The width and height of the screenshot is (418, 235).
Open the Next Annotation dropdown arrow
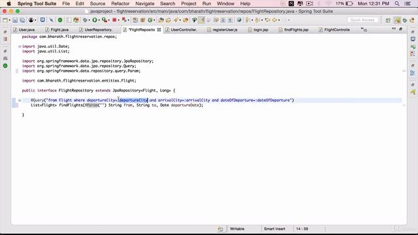252,20
